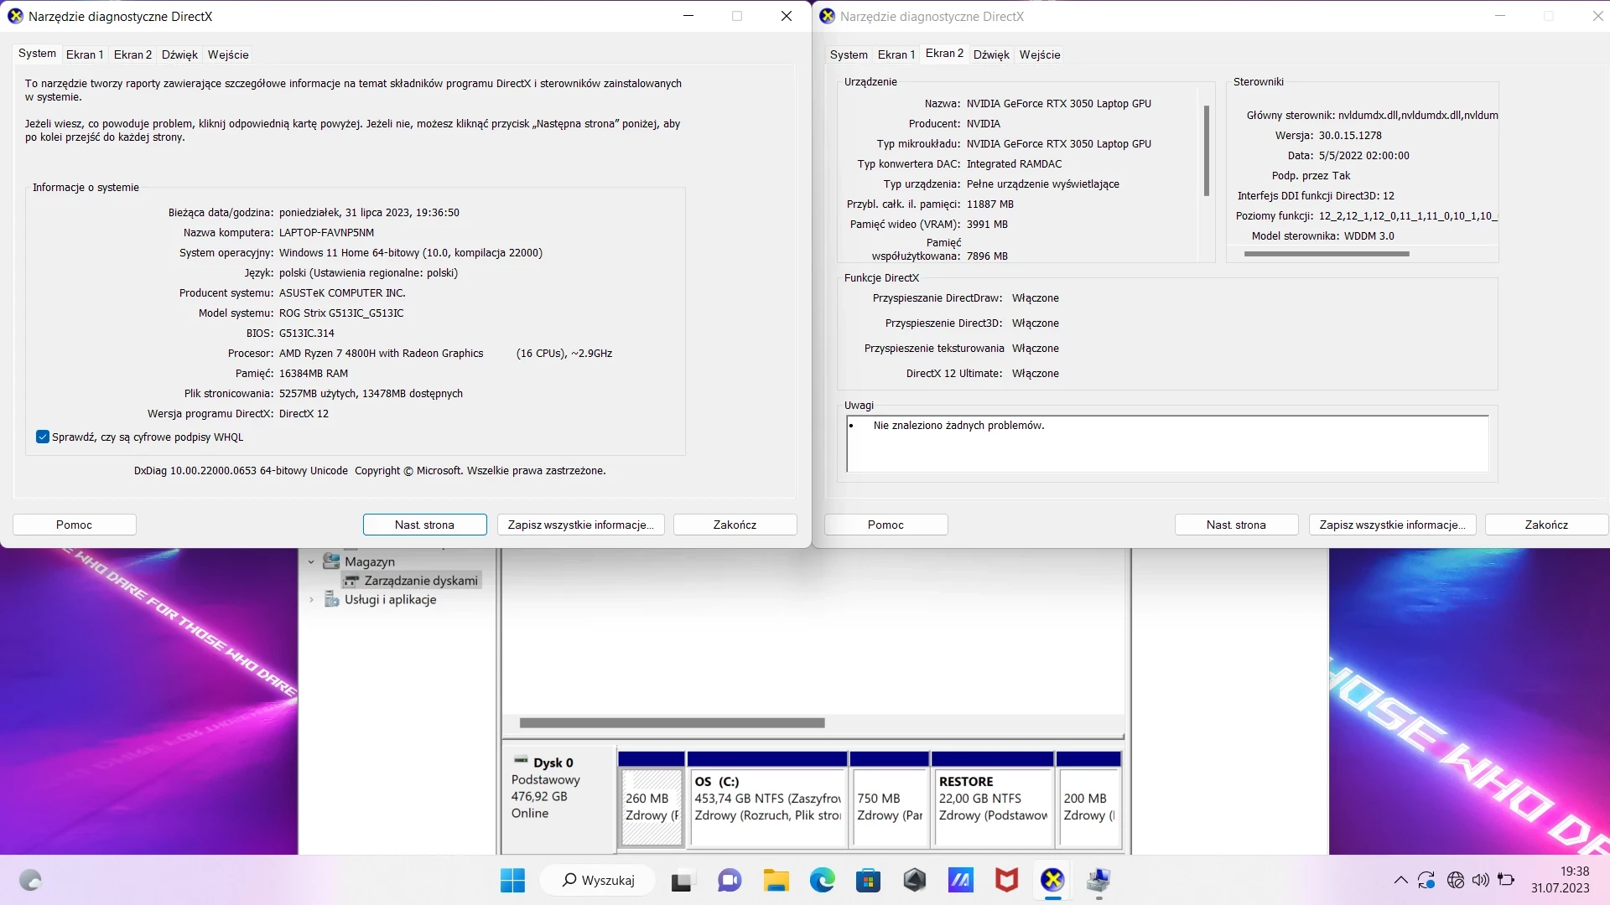Click DirectX icon in right window title bar

827,16
